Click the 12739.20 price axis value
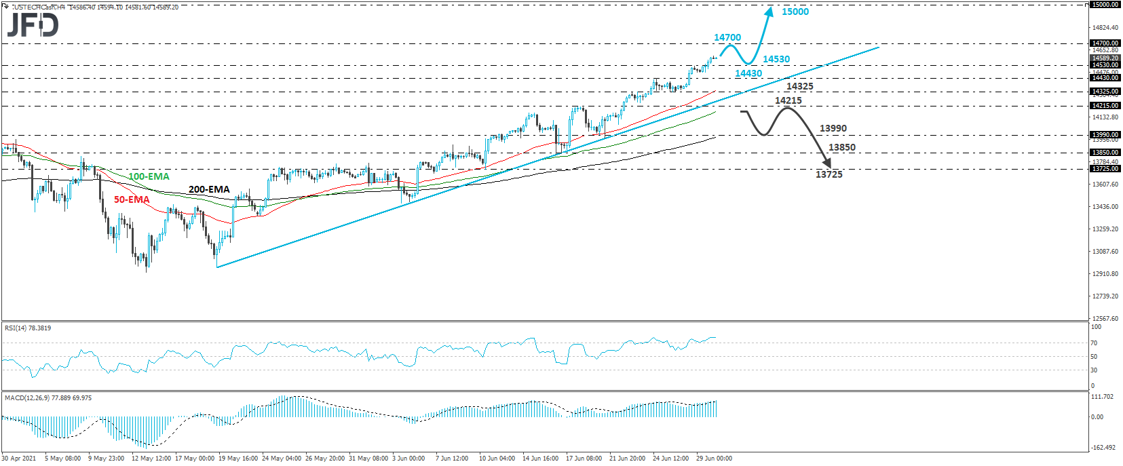The height and width of the screenshot is (466, 1123). (1105, 296)
